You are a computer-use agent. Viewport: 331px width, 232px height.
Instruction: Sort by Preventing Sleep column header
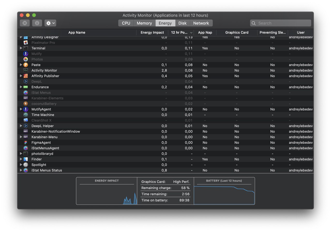coord(273,33)
